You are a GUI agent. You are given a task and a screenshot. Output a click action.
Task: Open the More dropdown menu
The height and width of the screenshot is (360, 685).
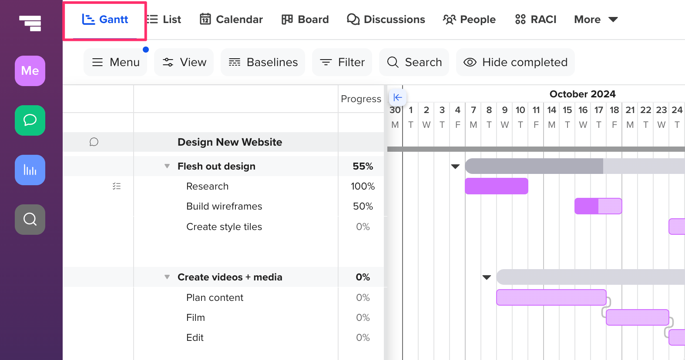(x=595, y=20)
